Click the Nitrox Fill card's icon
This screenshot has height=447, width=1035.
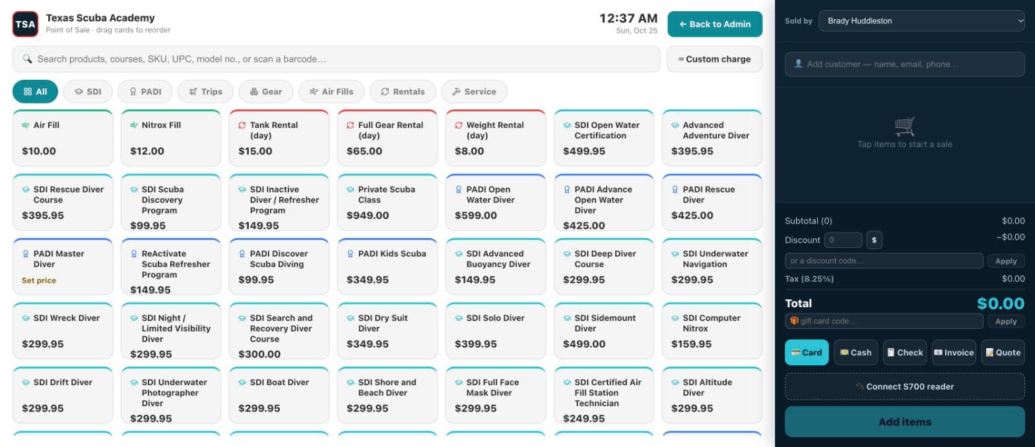pos(134,125)
